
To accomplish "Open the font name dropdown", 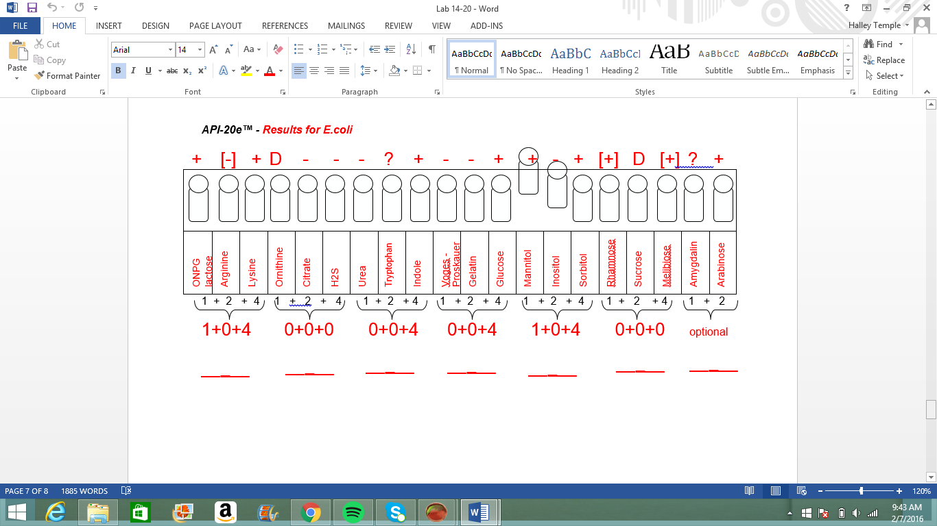I will coord(170,50).
